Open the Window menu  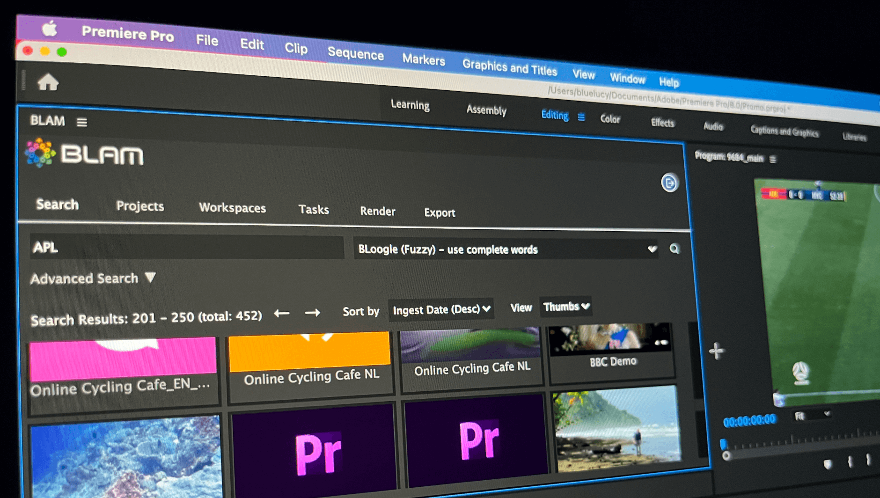click(x=627, y=79)
